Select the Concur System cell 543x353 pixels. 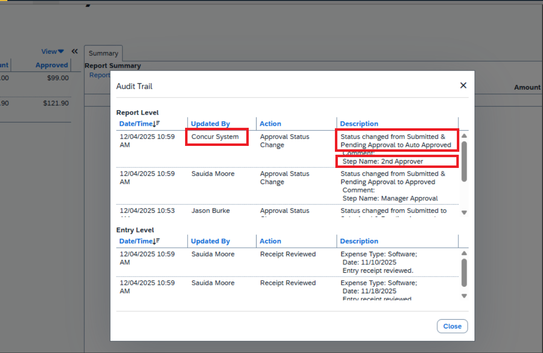tap(215, 137)
